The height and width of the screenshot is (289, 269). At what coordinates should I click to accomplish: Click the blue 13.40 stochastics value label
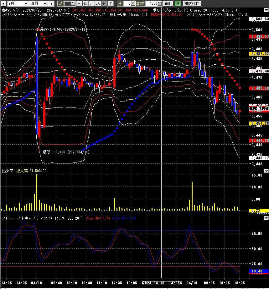point(260,271)
